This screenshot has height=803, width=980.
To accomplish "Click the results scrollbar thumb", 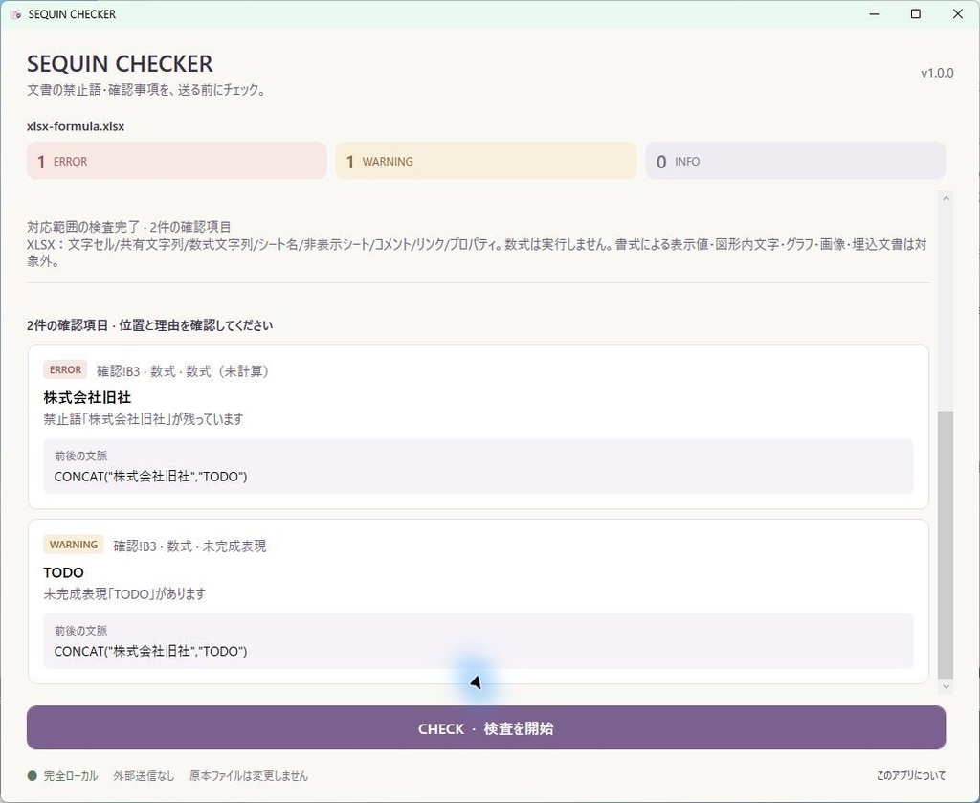I will coord(946,545).
